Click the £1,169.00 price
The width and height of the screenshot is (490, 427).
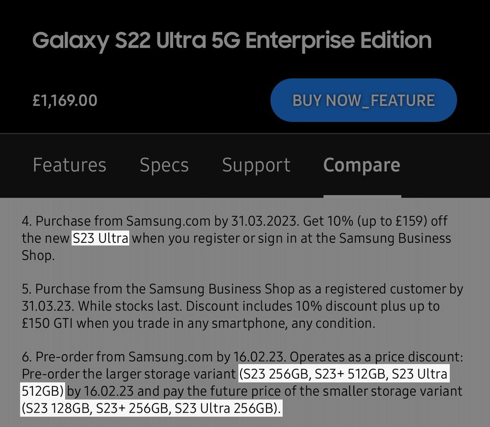tap(65, 100)
